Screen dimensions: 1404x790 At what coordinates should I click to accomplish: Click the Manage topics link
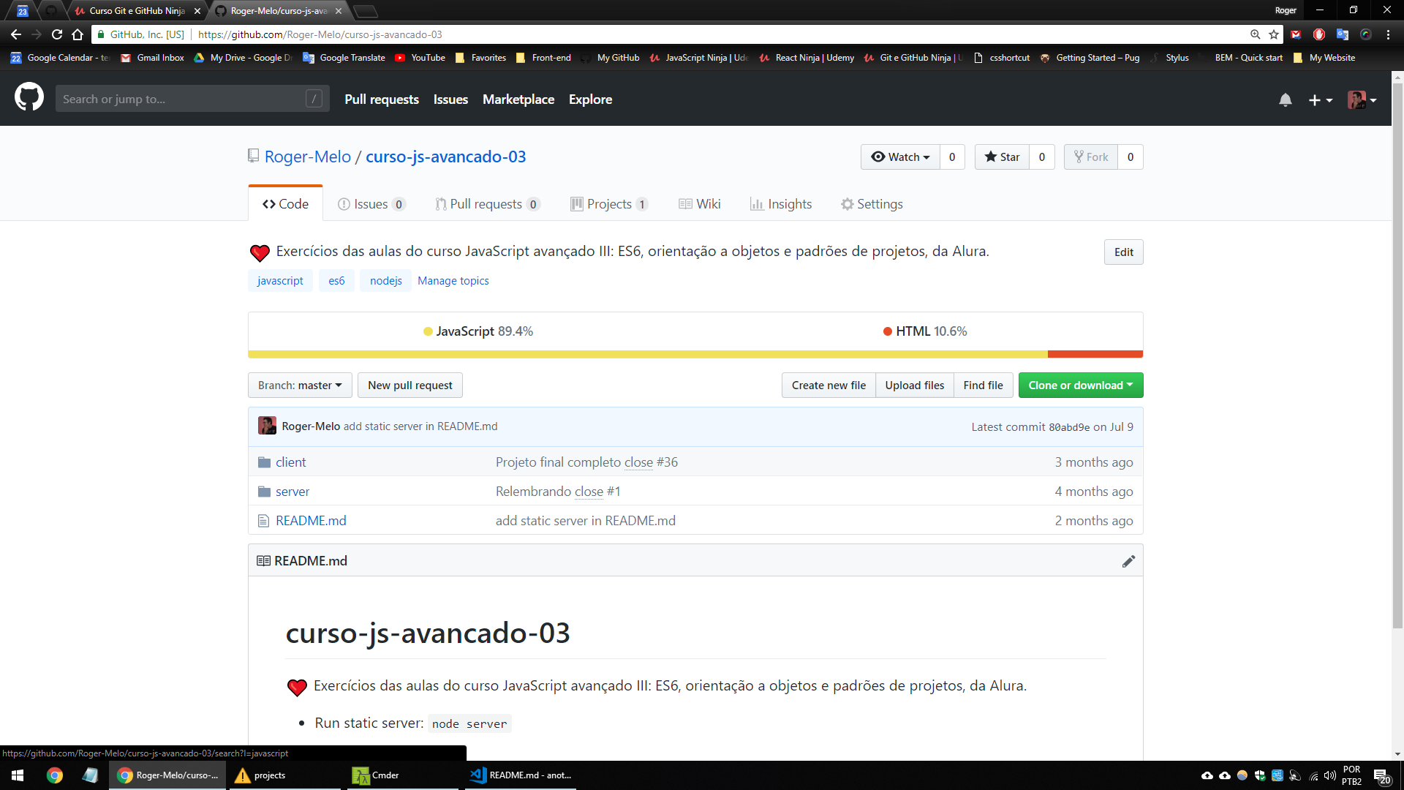tap(453, 281)
